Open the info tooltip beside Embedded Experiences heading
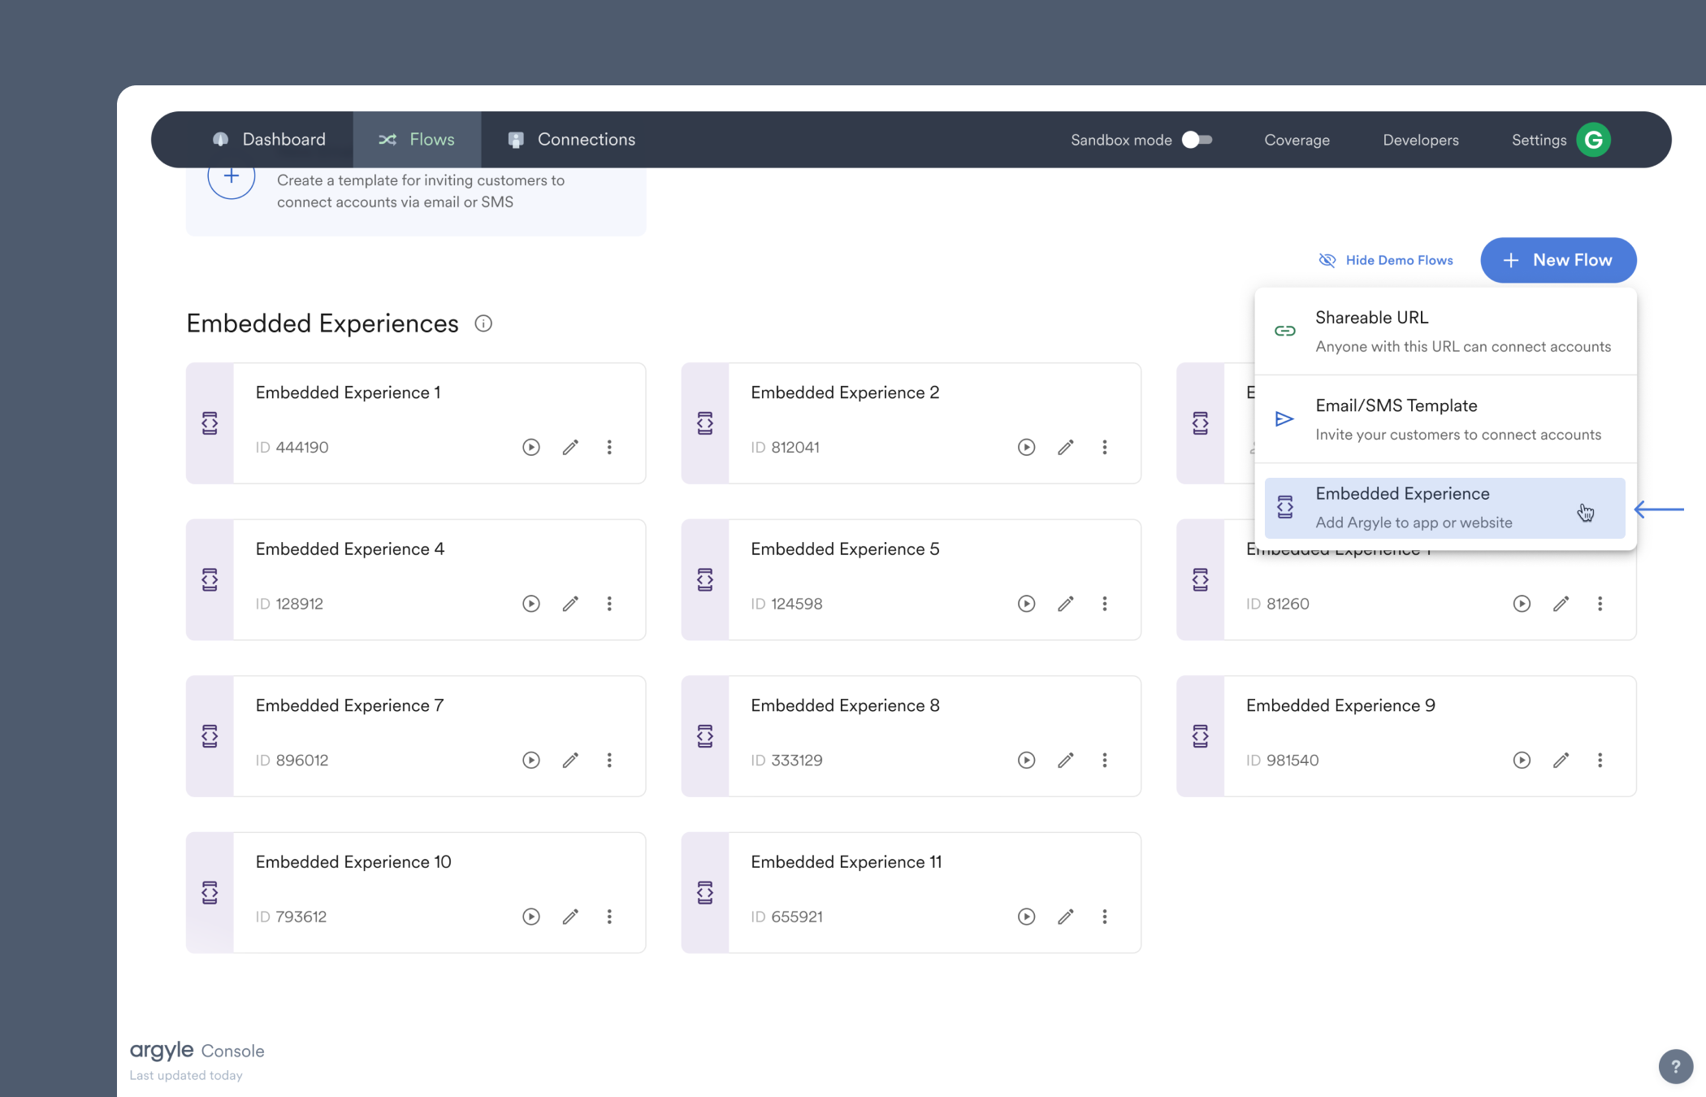The height and width of the screenshot is (1097, 1706). tap(483, 323)
